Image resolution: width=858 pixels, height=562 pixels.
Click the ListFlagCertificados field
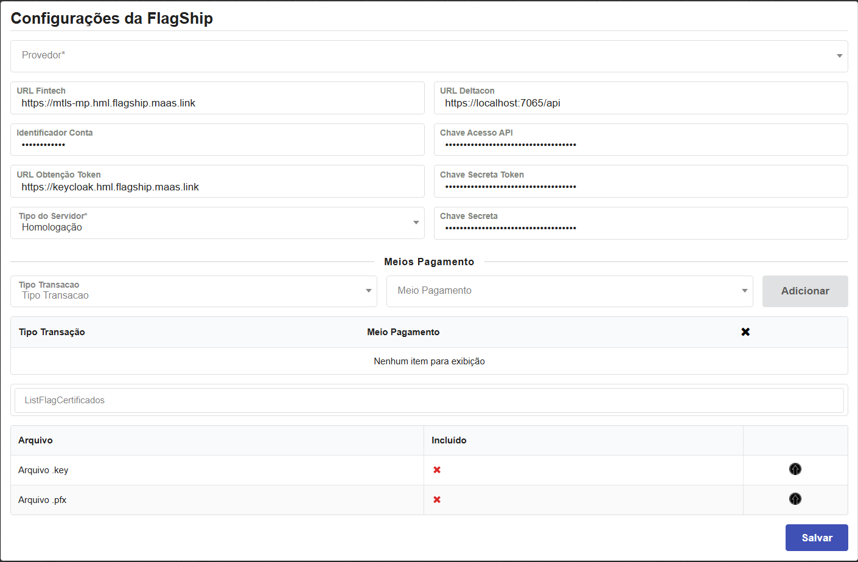click(x=429, y=400)
